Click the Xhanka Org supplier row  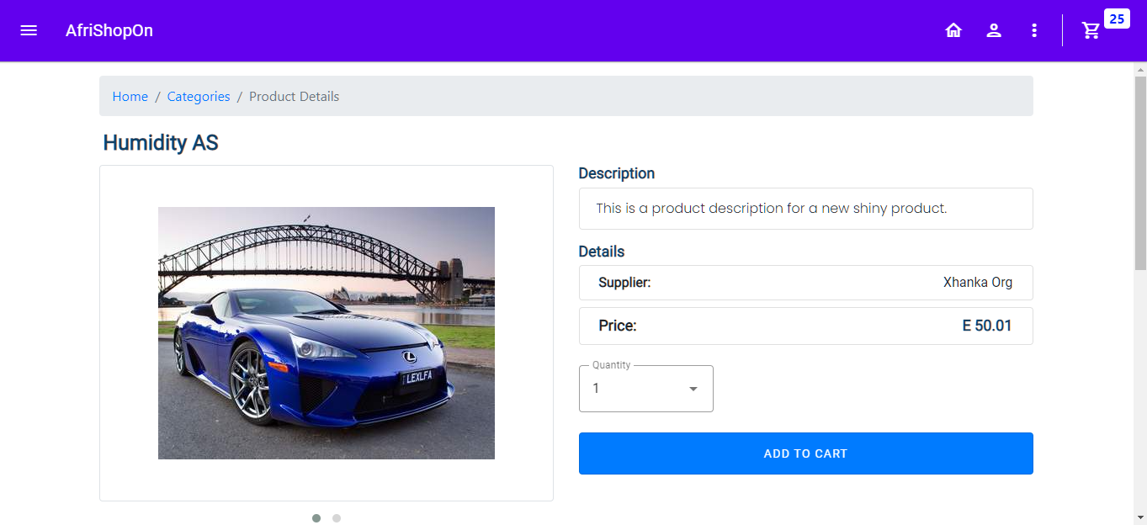[805, 283]
